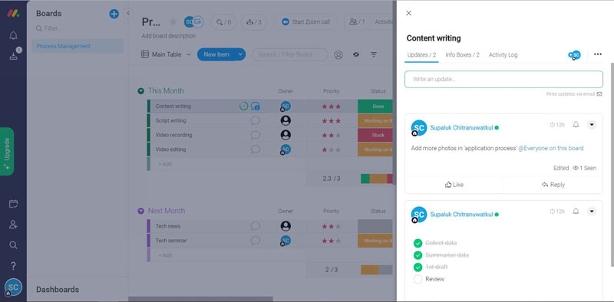Close the Content writing panel
This screenshot has width=614, height=302.
(409, 13)
